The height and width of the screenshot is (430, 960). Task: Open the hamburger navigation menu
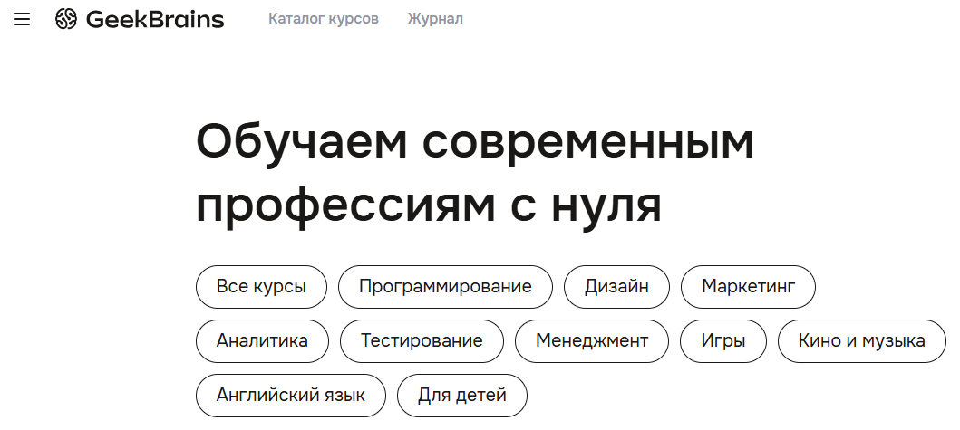click(x=22, y=19)
